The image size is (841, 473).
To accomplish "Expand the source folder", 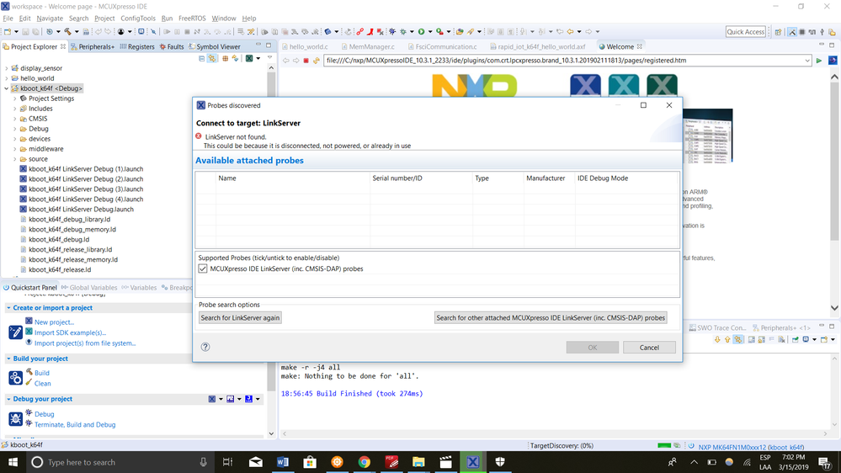I will pyautogui.click(x=15, y=159).
